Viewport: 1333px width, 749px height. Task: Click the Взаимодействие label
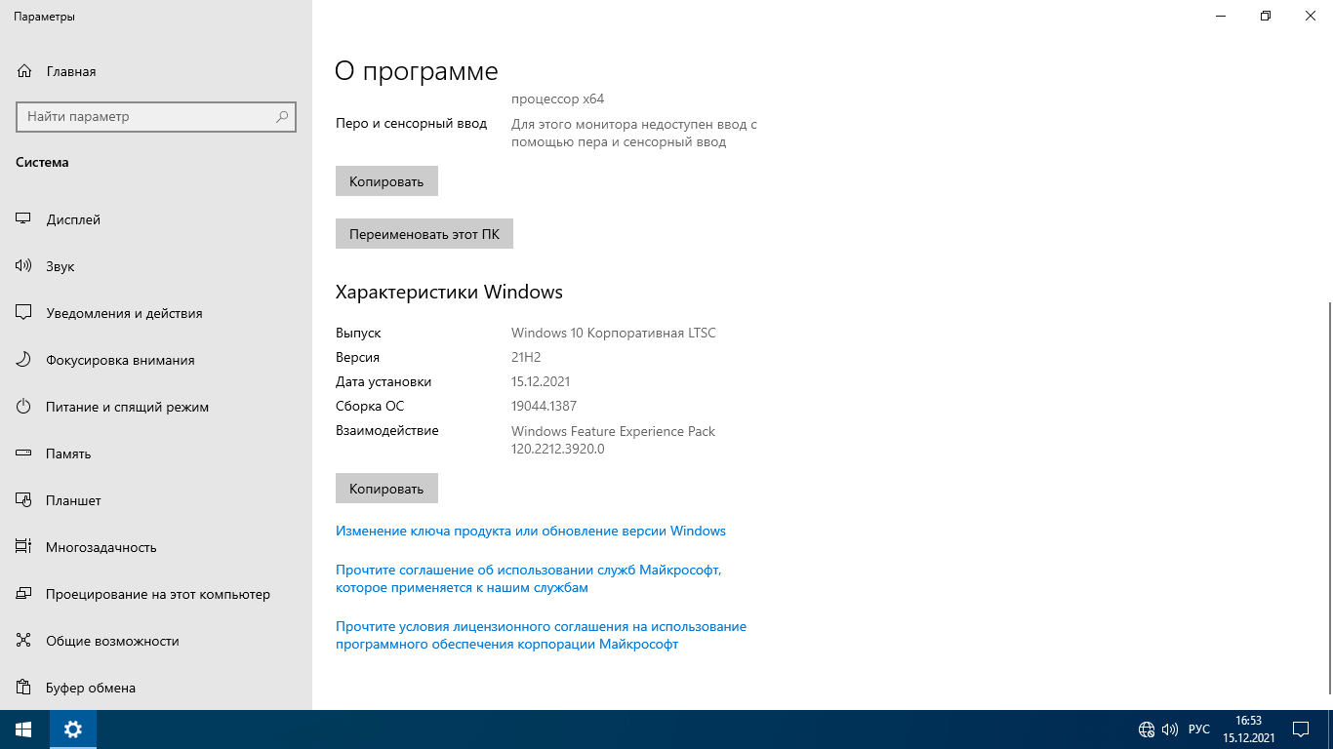387,430
